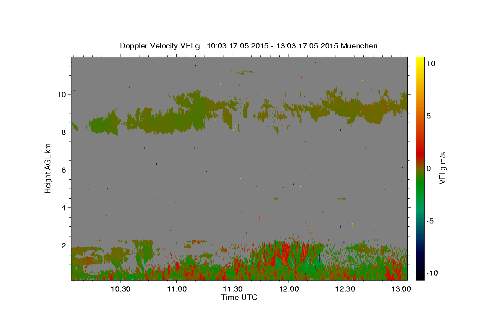Click the height tick label 4
Image resolution: width=504 pixels, height=336 pixels.
tap(64, 208)
